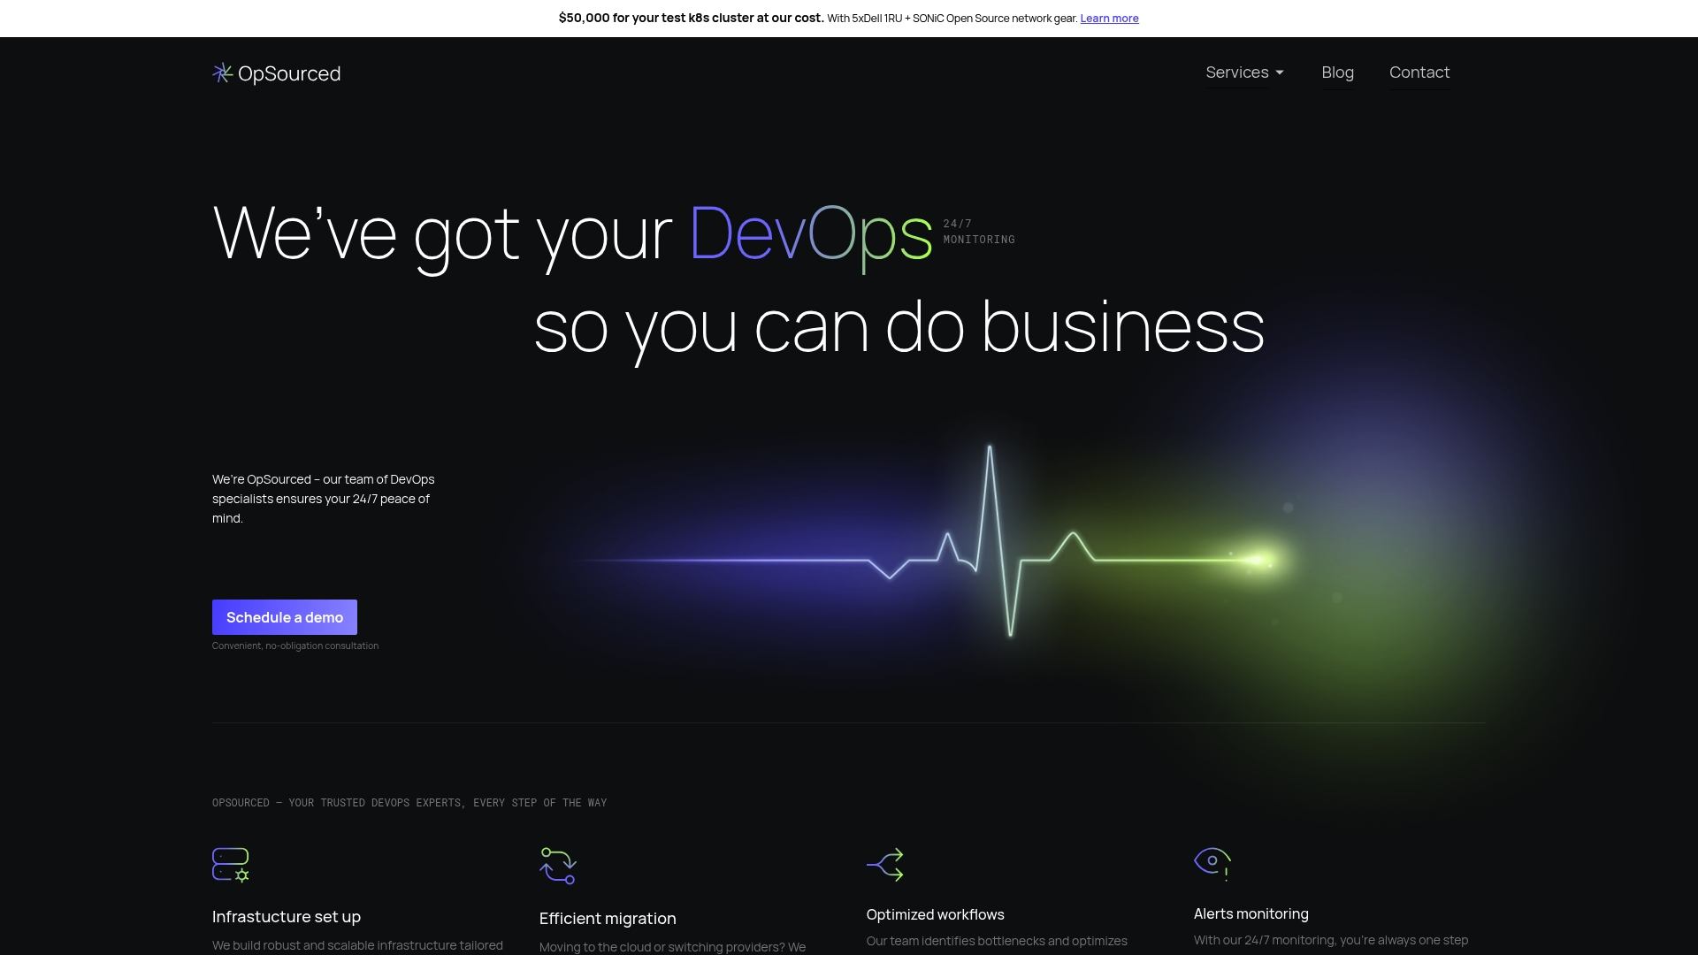Follow the Learn more link in banner
This screenshot has height=955, width=1698.
coord(1109,19)
